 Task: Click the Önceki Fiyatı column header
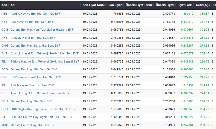165,5
